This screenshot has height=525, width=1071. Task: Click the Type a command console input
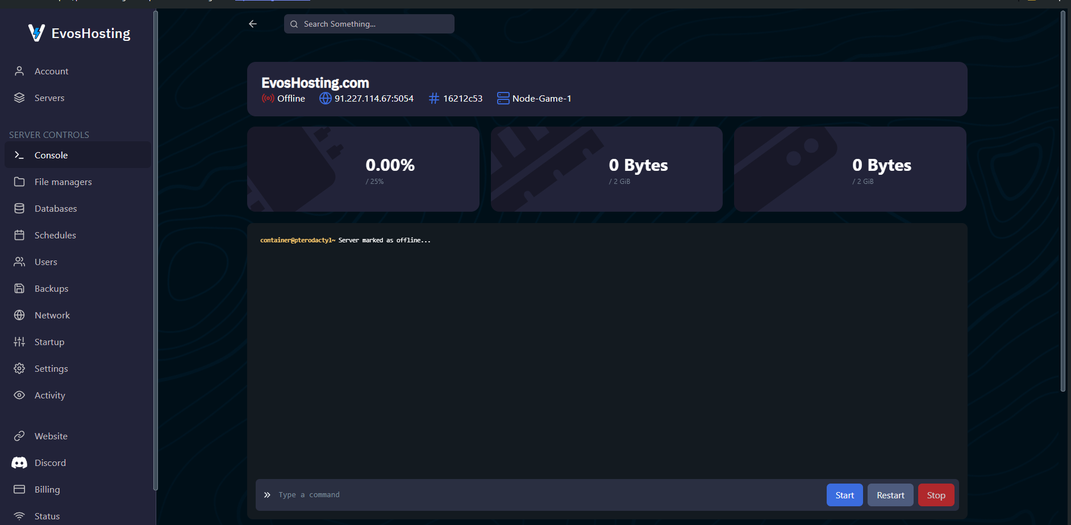(540, 495)
